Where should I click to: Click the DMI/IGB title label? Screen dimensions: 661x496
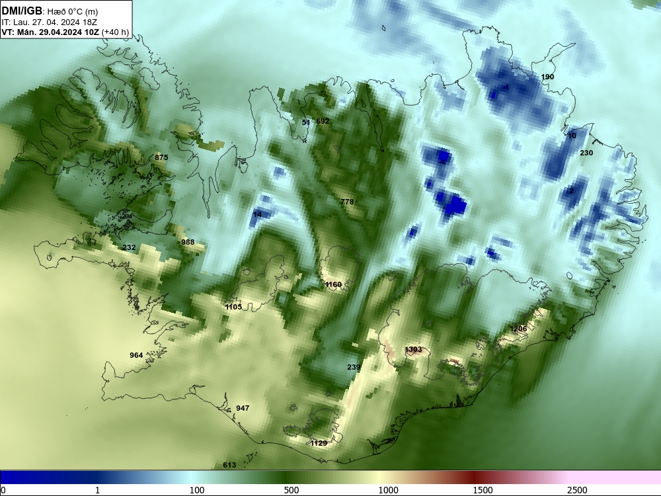pos(22,11)
